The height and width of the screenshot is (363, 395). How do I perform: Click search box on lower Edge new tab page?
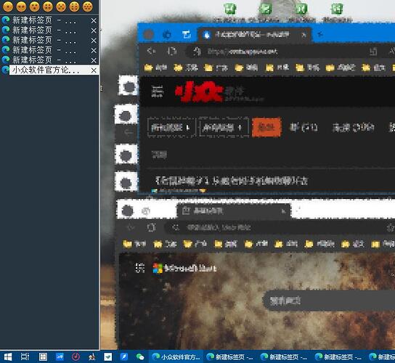(x=329, y=301)
